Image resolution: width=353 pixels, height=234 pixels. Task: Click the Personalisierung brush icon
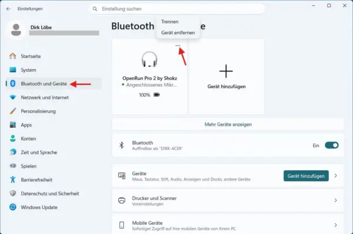pyautogui.click(x=13, y=111)
